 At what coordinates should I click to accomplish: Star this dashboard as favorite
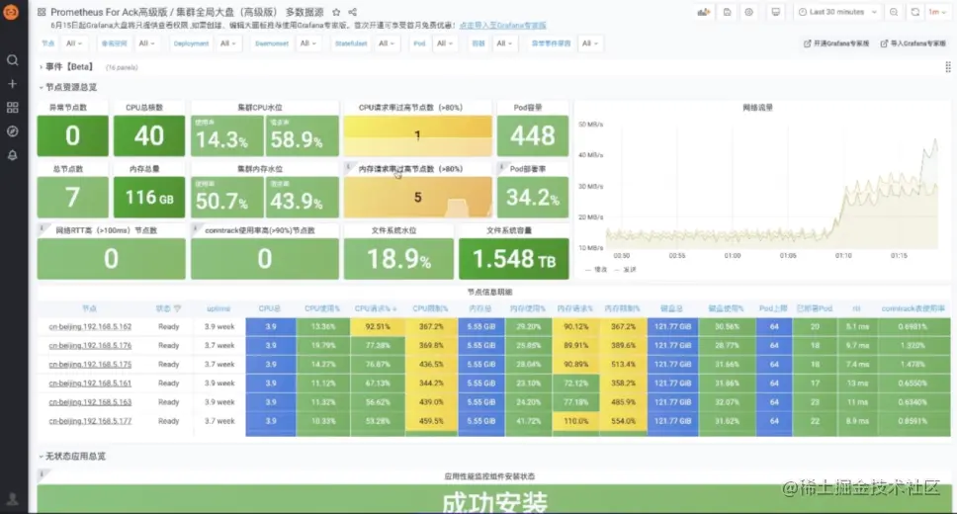tap(336, 12)
